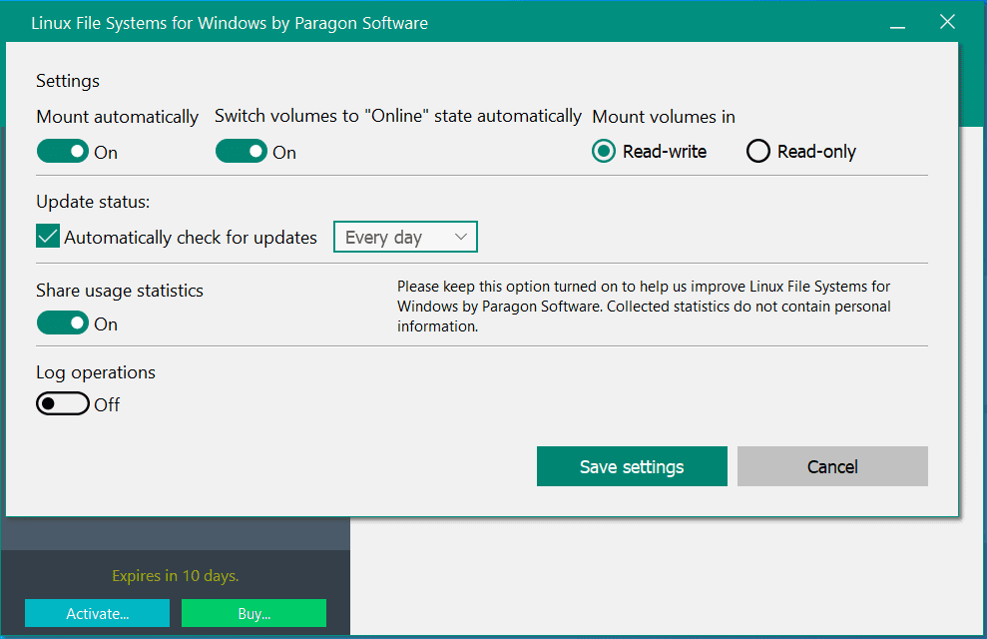Click the Buy... button
This screenshot has width=987, height=639.
pos(254,613)
